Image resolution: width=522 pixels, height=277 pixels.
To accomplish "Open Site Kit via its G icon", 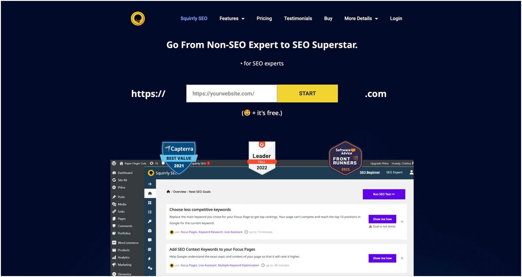I will 114,180.
